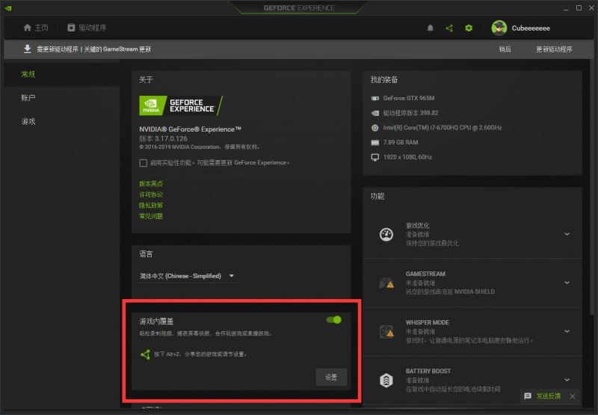Screen dimensions: 598x415
Task: Click the share overlay icon in header
Action: coord(449,28)
